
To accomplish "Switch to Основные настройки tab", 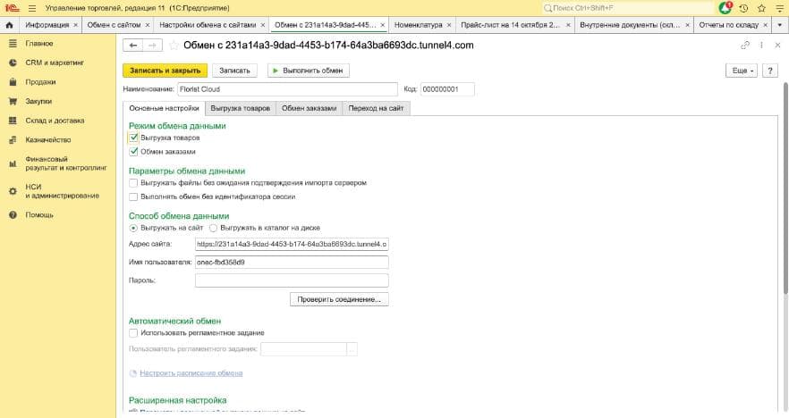I will tap(164, 108).
